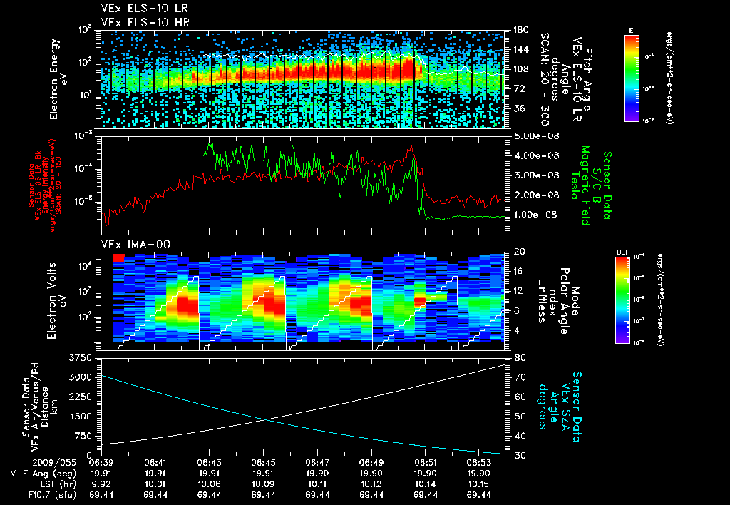Click the date label '2009/055'
730x505 pixels.
(x=55, y=463)
